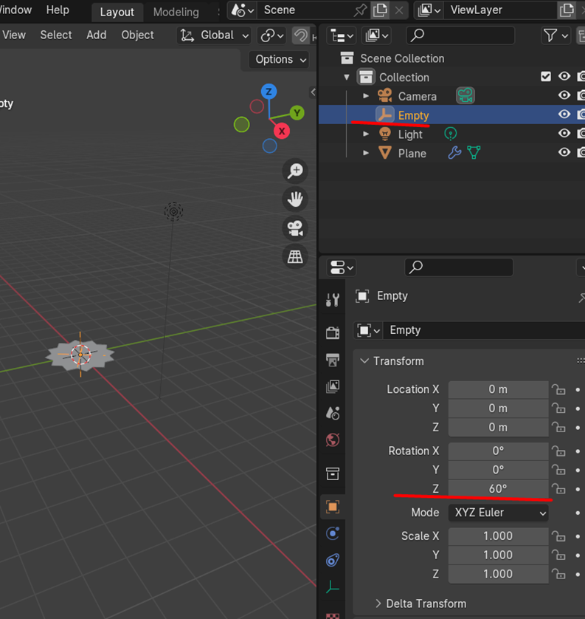This screenshot has width=585, height=619.
Task: Switch to the Modeling workspace tab
Action: (x=176, y=12)
